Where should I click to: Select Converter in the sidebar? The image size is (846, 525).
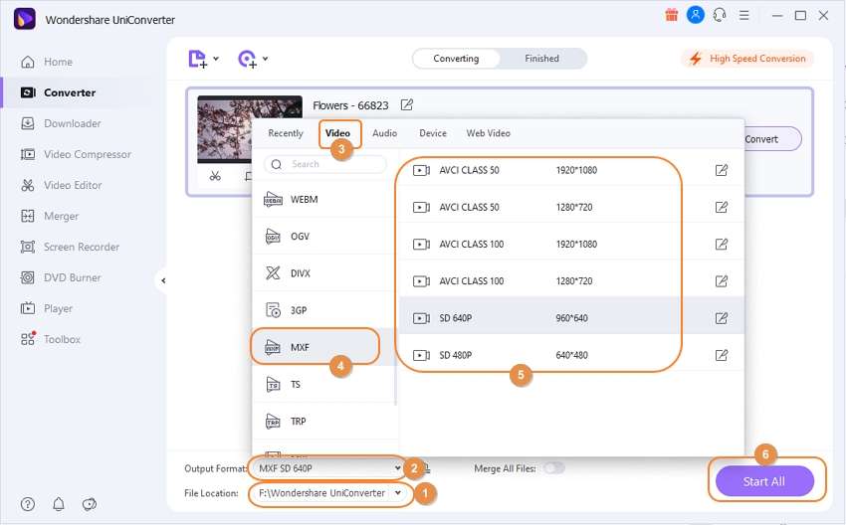[x=58, y=92]
